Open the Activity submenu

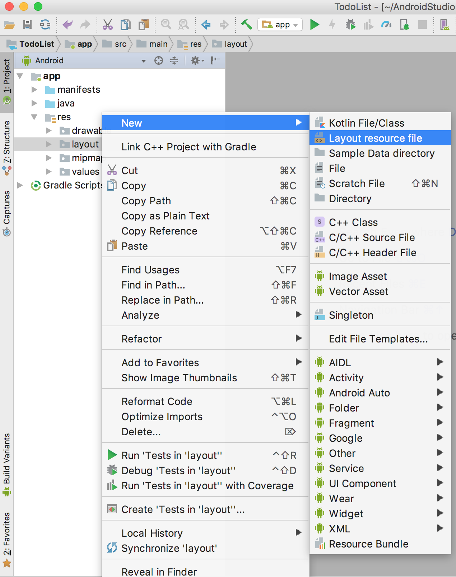click(380, 378)
